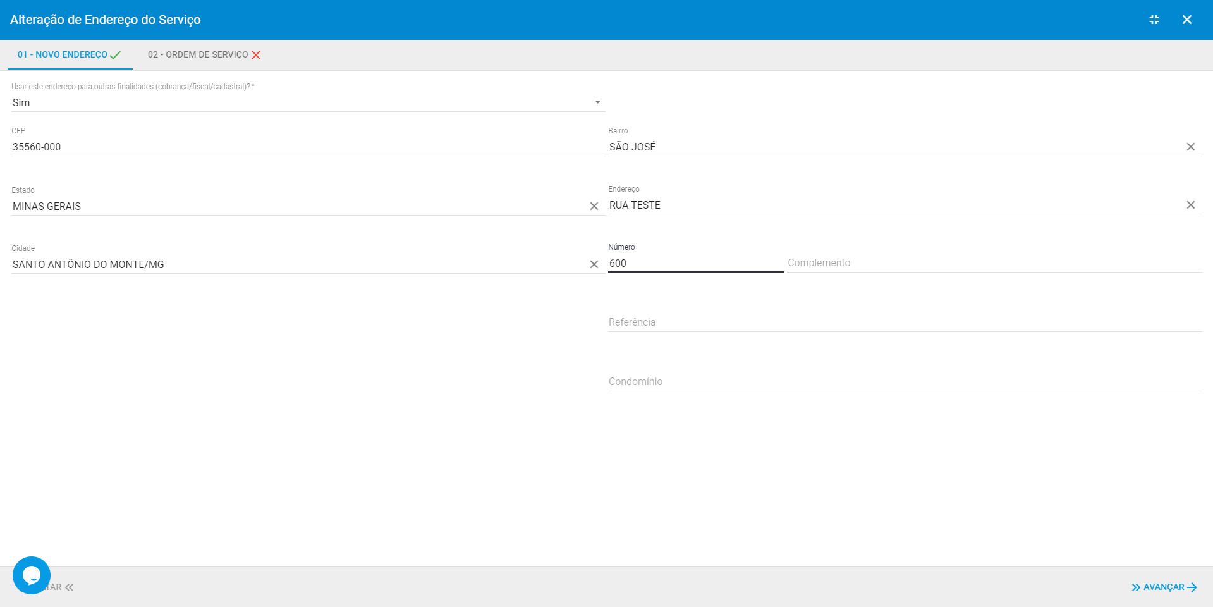This screenshot has height=607, width=1213.
Task: Click the Número field with 600
Action: 696,263
